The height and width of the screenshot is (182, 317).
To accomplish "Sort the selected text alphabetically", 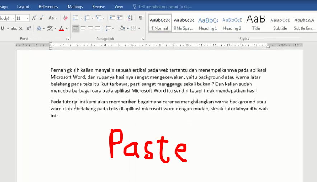I will 130,18.
